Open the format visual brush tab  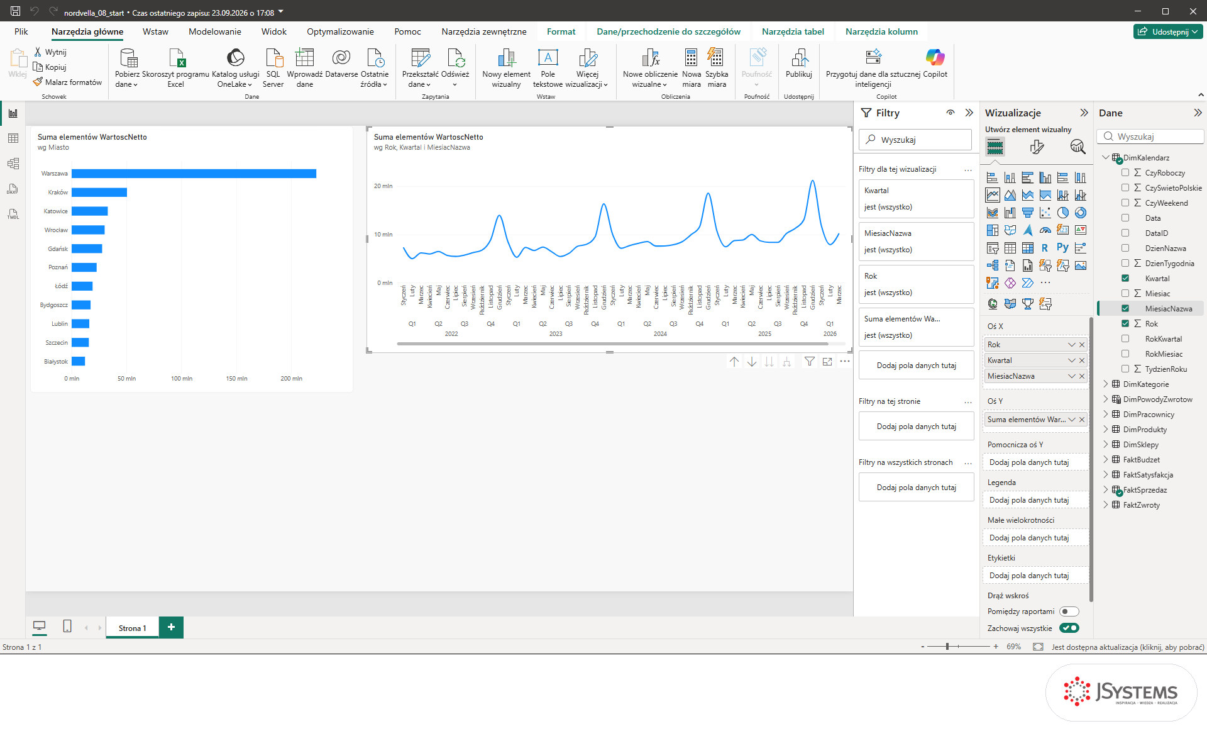(1037, 147)
